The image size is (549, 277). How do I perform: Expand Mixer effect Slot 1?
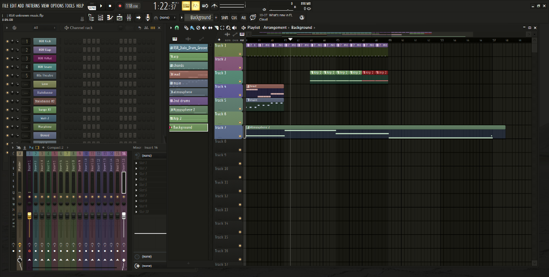(137, 163)
